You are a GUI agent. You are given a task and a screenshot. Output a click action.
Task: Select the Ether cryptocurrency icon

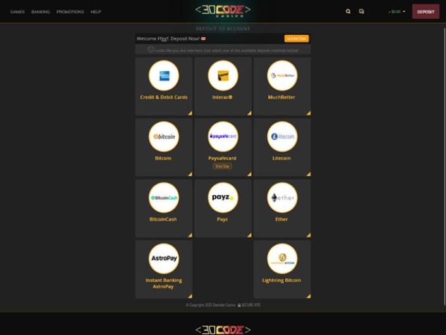pyautogui.click(x=282, y=198)
